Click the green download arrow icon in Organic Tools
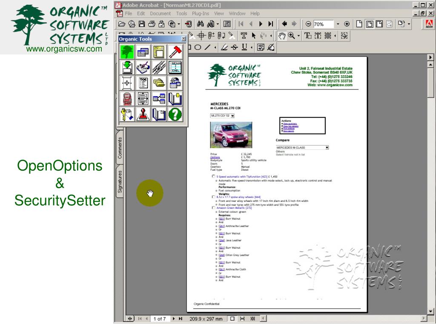Screen dimensions: 436x327 click(127, 67)
